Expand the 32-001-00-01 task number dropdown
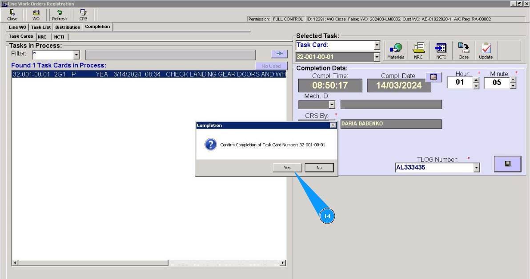Image resolution: width=530 pixels, height=279 pixels. tap(377, 57)
